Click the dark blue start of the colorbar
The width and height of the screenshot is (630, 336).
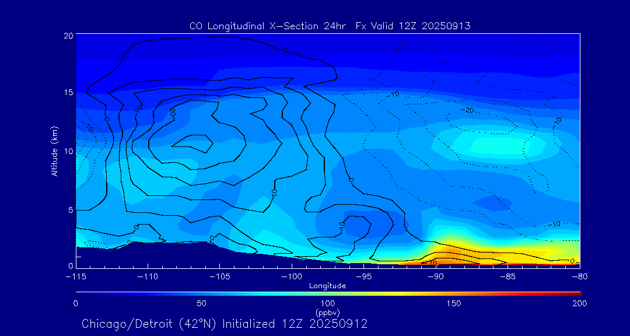78,293
